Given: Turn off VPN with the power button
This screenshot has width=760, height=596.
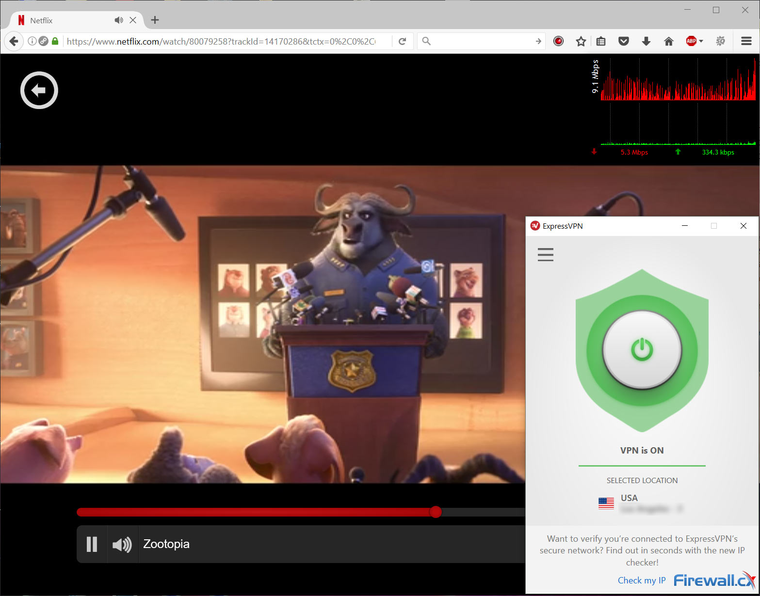Looking at the screenshot, I should 642,350.
